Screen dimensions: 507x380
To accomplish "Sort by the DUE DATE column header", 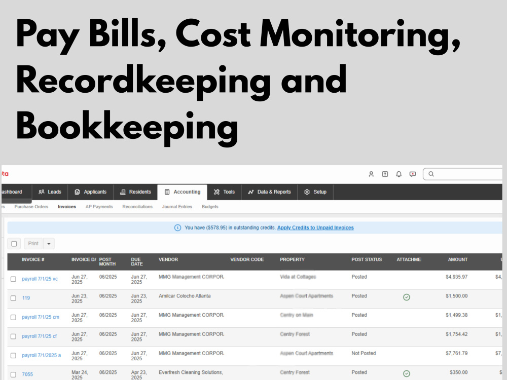I will [137, 262].
